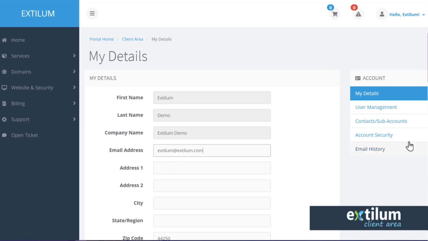This screenshot has width=428, height=241.
Task: Open the Account Security page
Action: (374, 135)
